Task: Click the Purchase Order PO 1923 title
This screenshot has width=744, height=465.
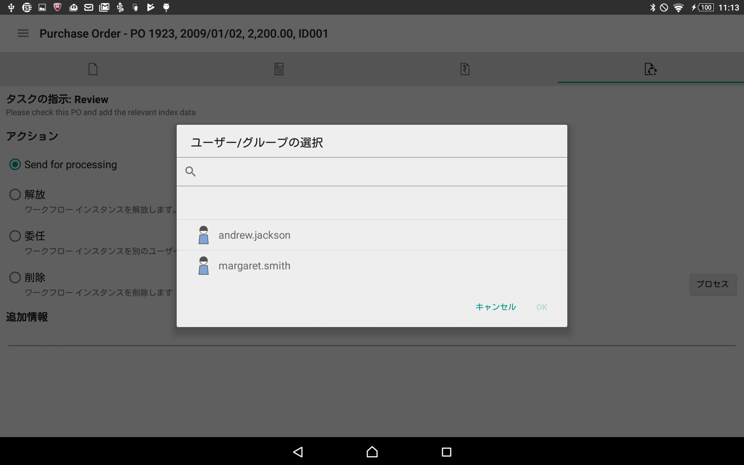Action: pos(184,34)
